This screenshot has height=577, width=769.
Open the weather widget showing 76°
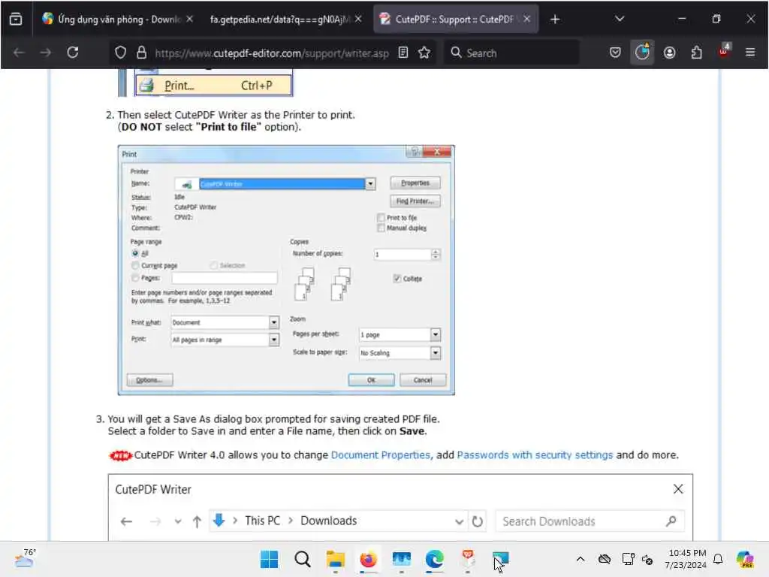point(25,558)
